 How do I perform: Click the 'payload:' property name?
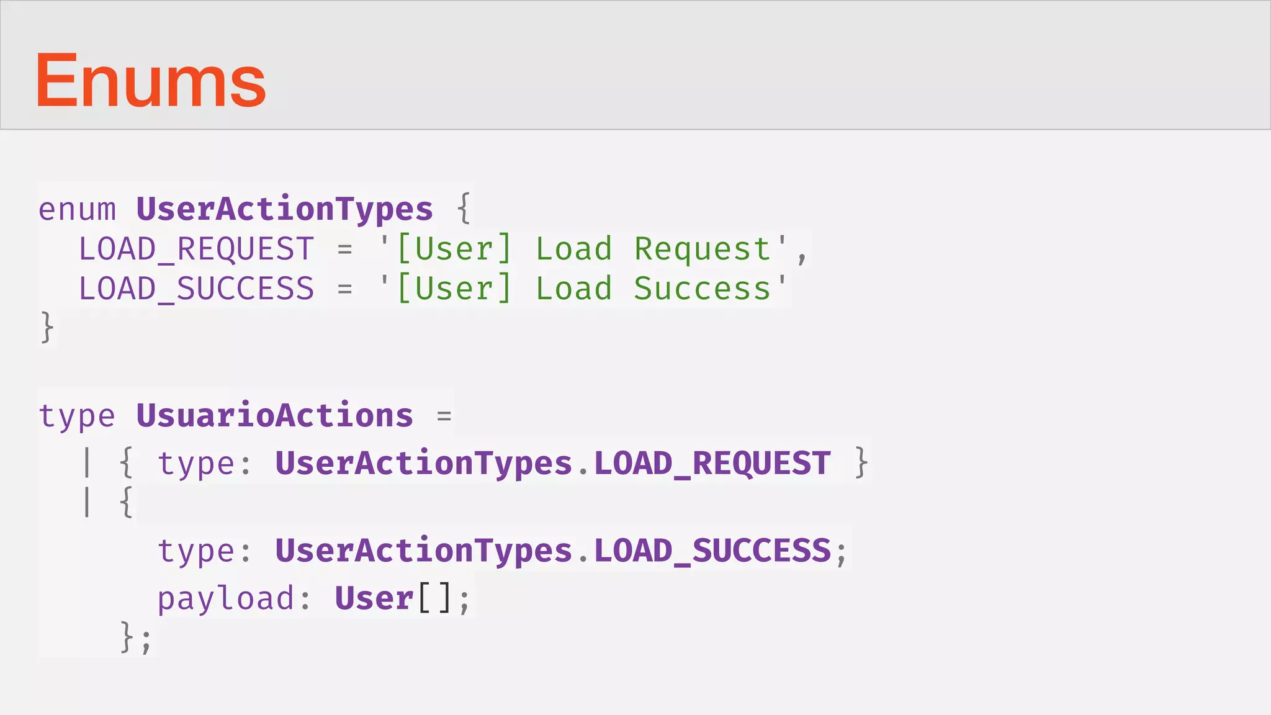pyautogui.click(x=234, y=600)
